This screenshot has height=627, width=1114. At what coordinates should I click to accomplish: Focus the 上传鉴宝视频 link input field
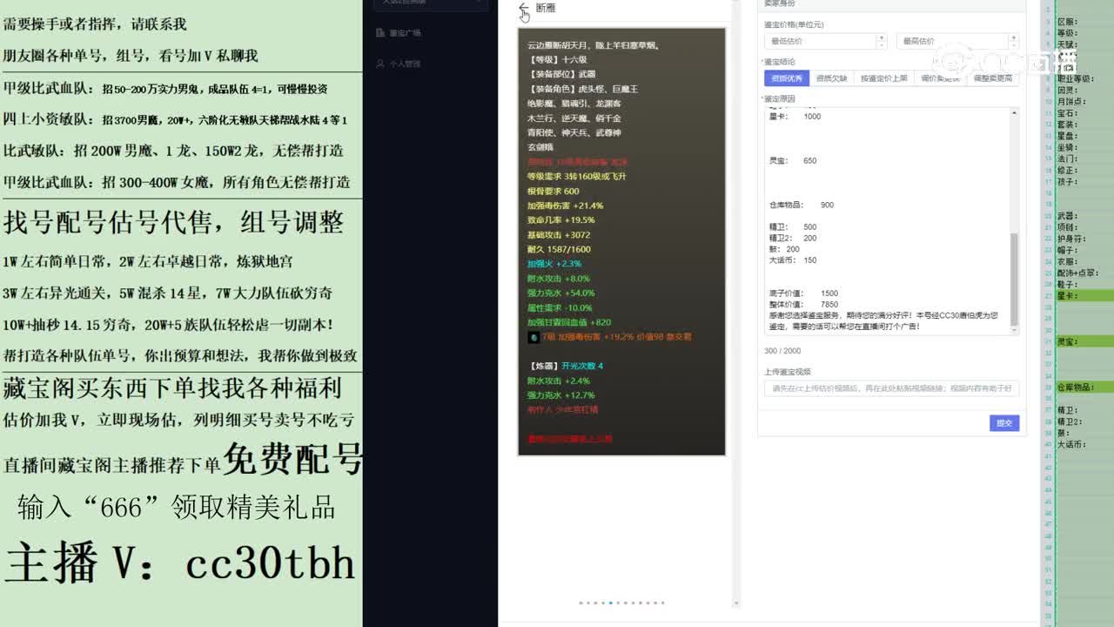click(891, 389)
